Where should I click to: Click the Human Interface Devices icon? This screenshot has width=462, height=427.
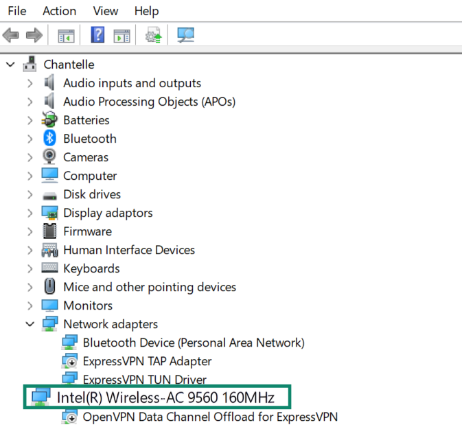pos(49,250)
